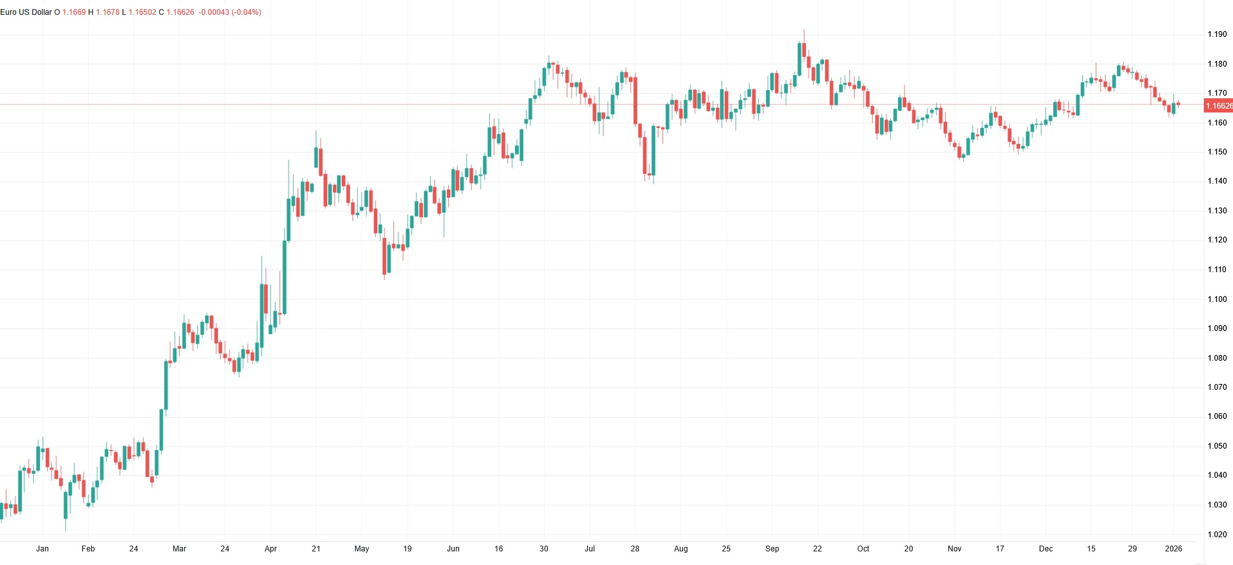The width and height of the screenshot is (1233, 565).
Task: Click the Open value 1.1669 in legend
Action: (x=74, y=12)
